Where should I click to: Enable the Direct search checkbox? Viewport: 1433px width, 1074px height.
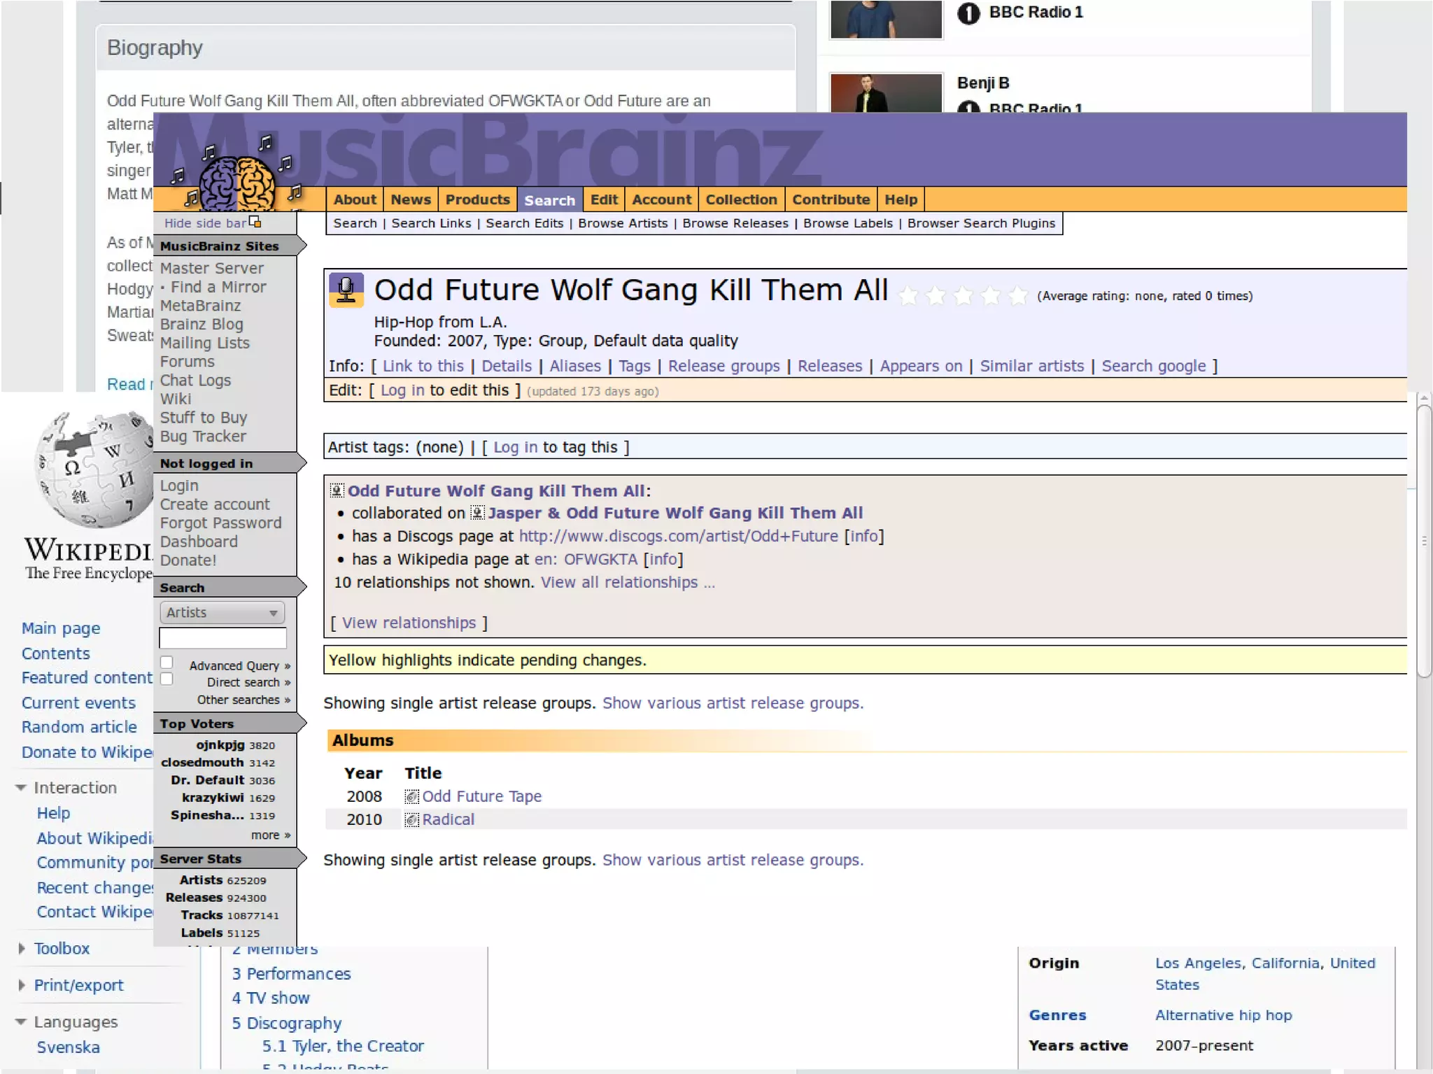[x=167, y=679]
